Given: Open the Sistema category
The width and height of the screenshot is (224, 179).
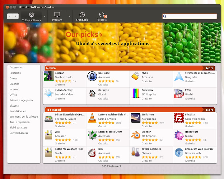Looking at the screenshot, I should click(14, 106).
